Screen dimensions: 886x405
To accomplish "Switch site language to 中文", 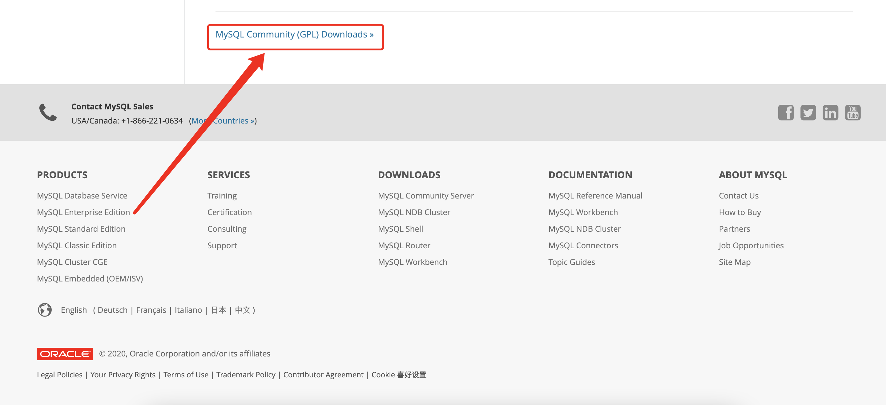I will (x=243, y=310).
